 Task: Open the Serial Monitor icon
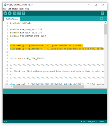[102, 13]
